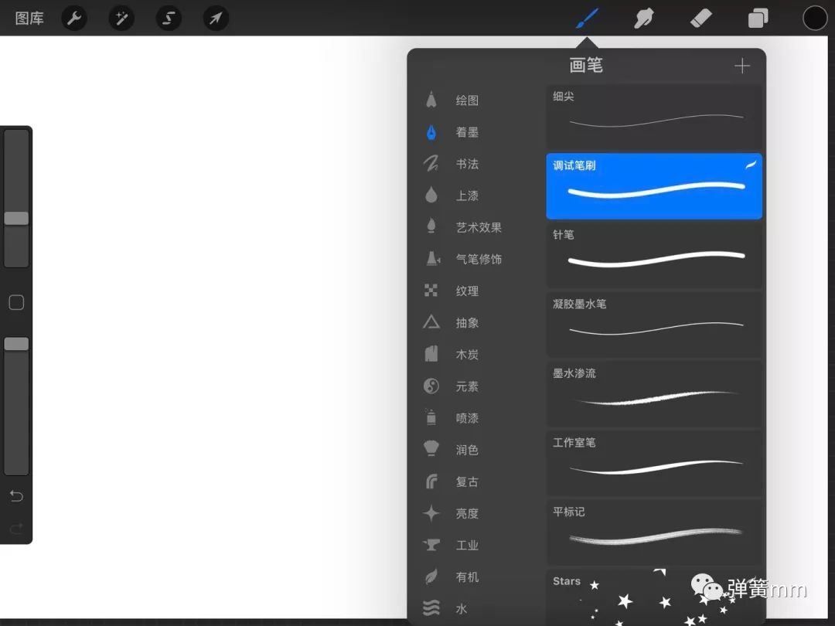
Task: Tap the square modify button in sidebar
Action: [16, 302]
